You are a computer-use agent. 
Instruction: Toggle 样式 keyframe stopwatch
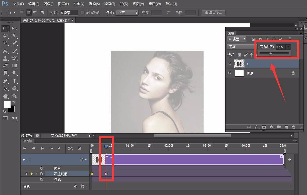(x=41, y=179)
